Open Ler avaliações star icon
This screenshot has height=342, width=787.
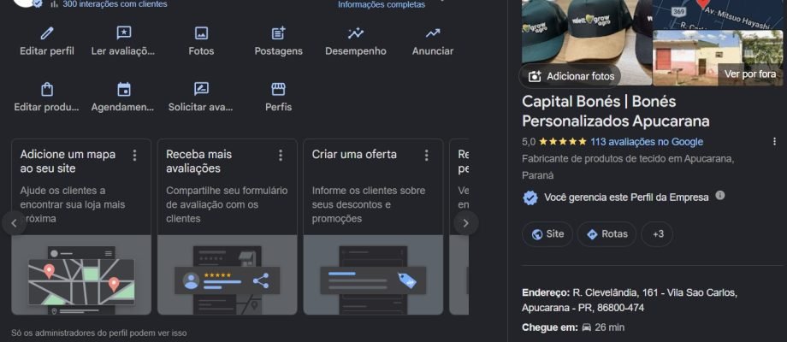[123, 33]
